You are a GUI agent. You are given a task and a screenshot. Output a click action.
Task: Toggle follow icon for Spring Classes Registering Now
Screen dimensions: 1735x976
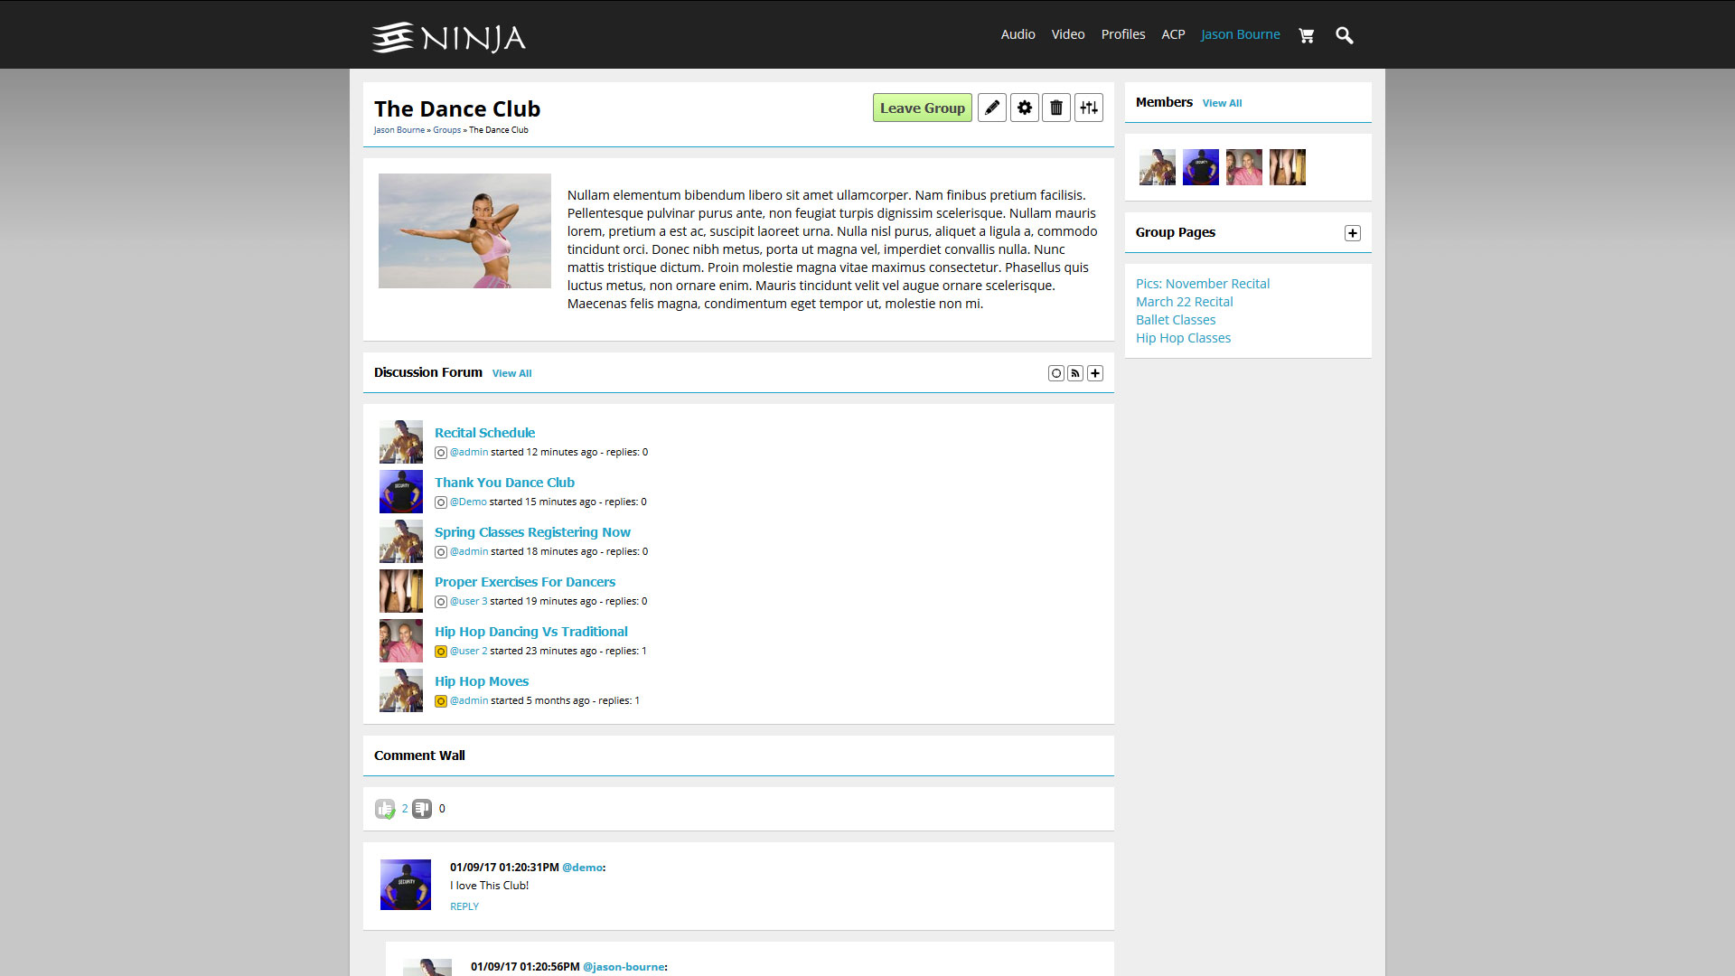[441, 552]
